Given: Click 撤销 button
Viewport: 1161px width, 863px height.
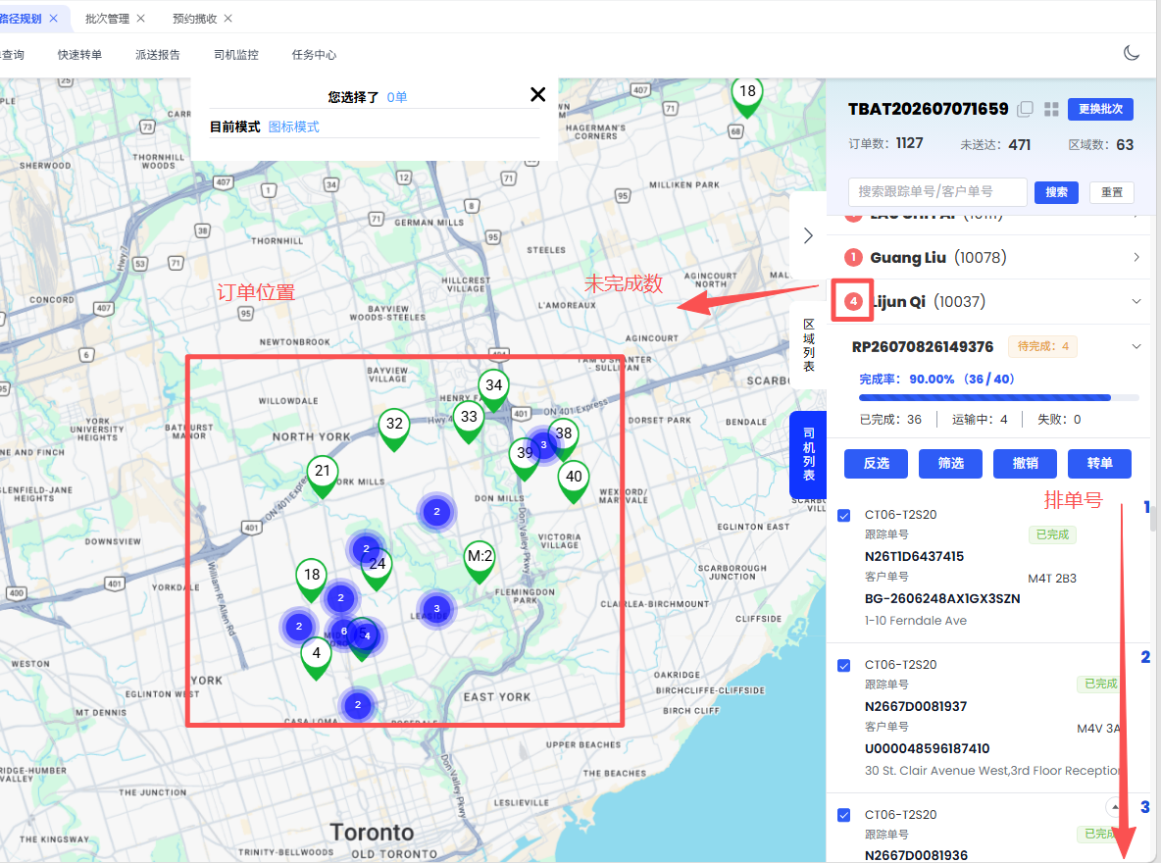Looking at the screenshot, I should tap(1025, 463).
